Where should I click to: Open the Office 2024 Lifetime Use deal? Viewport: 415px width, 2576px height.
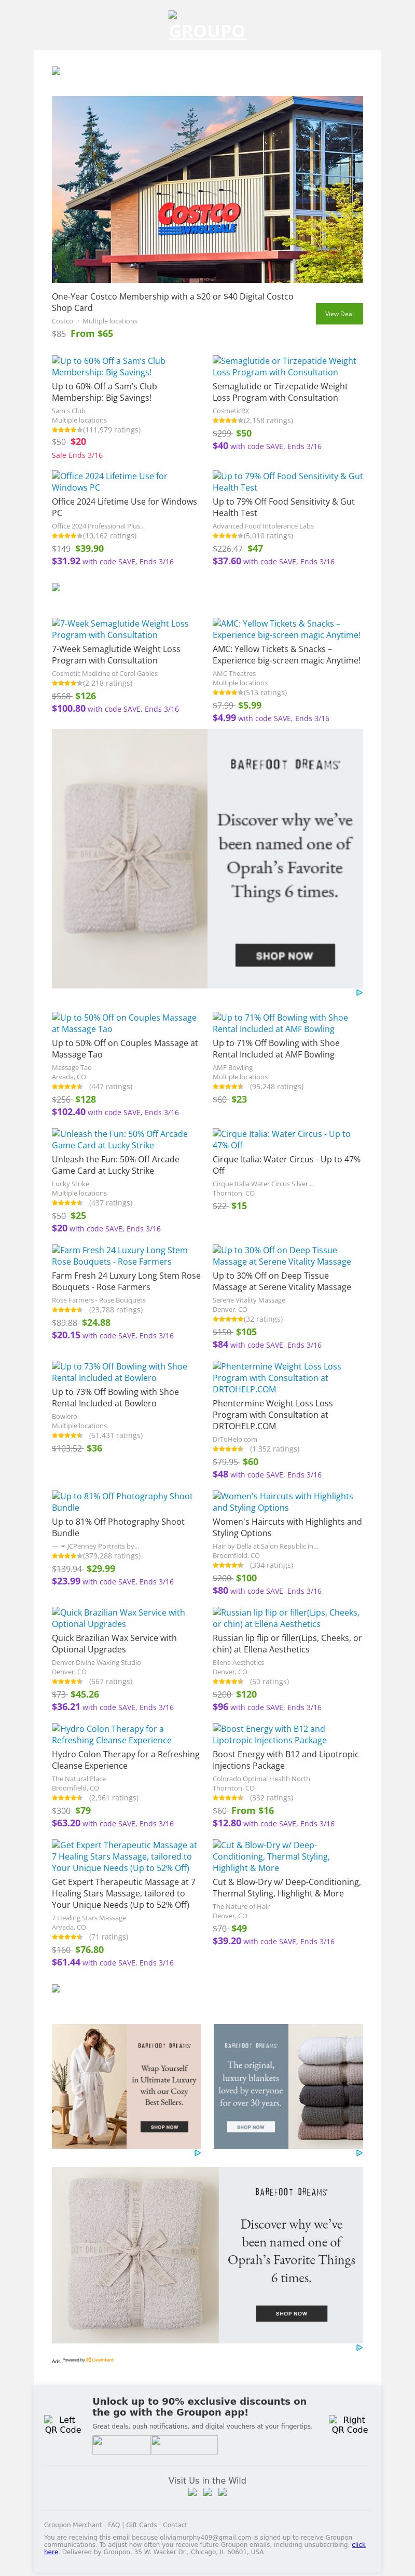(109, 482)
